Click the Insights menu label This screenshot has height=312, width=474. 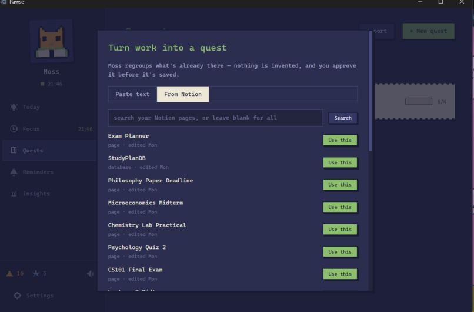tap(36, 194)
